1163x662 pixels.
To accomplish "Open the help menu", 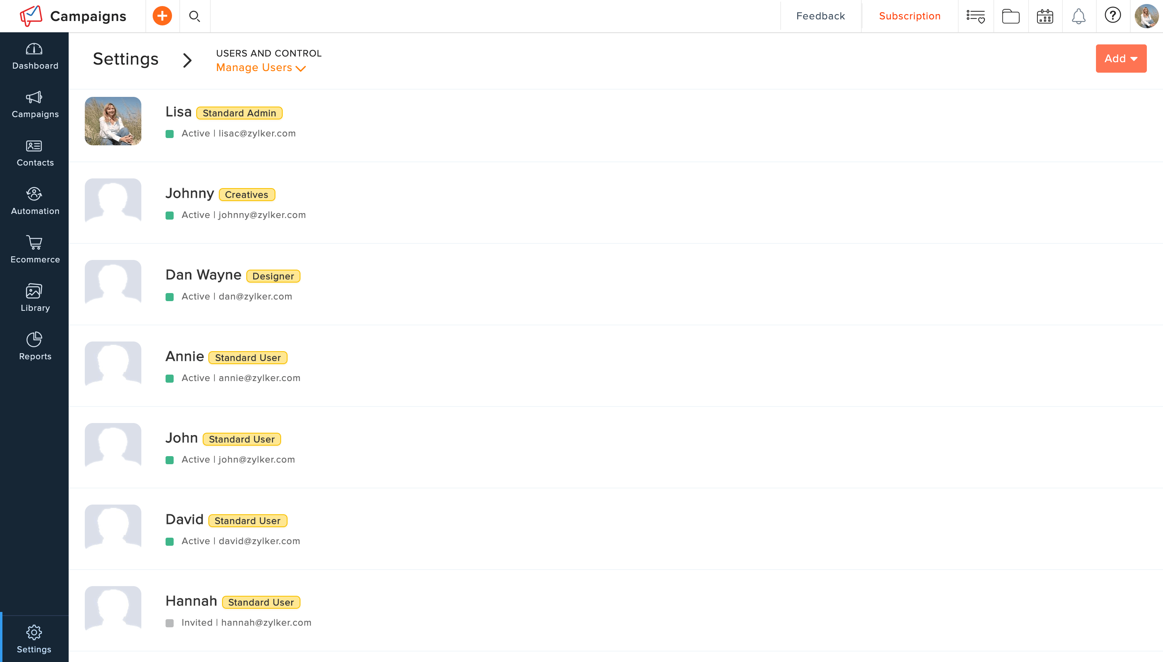I will point(1113,16).
